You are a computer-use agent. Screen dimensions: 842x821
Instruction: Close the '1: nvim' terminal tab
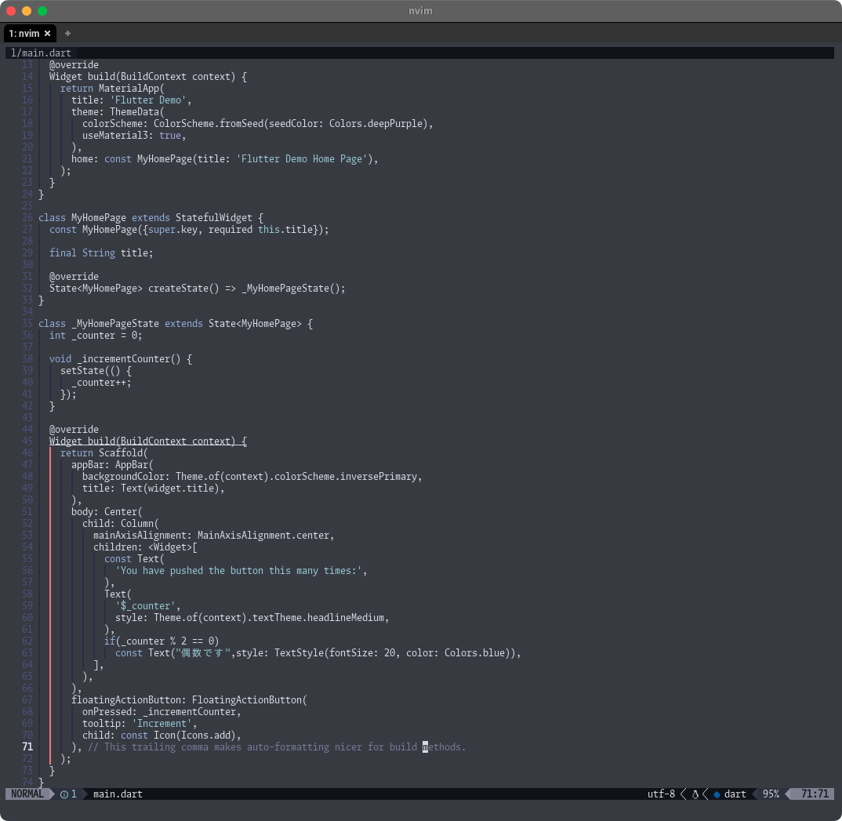[x=47, y=33]
